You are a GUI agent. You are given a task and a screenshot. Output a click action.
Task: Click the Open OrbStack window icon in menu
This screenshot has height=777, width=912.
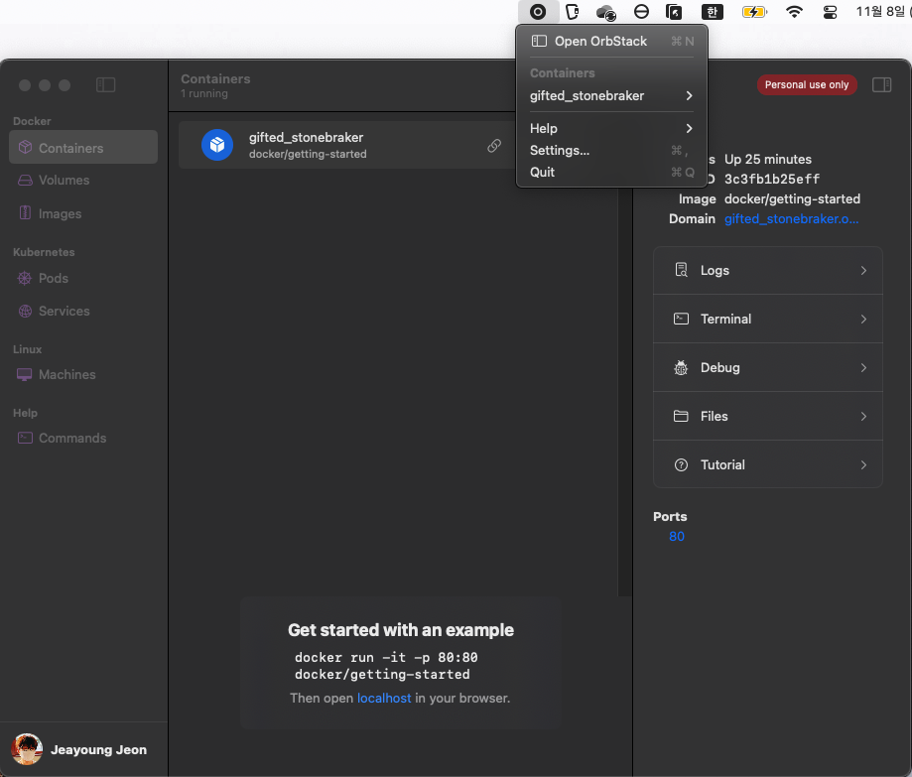(x=539, y=41)
